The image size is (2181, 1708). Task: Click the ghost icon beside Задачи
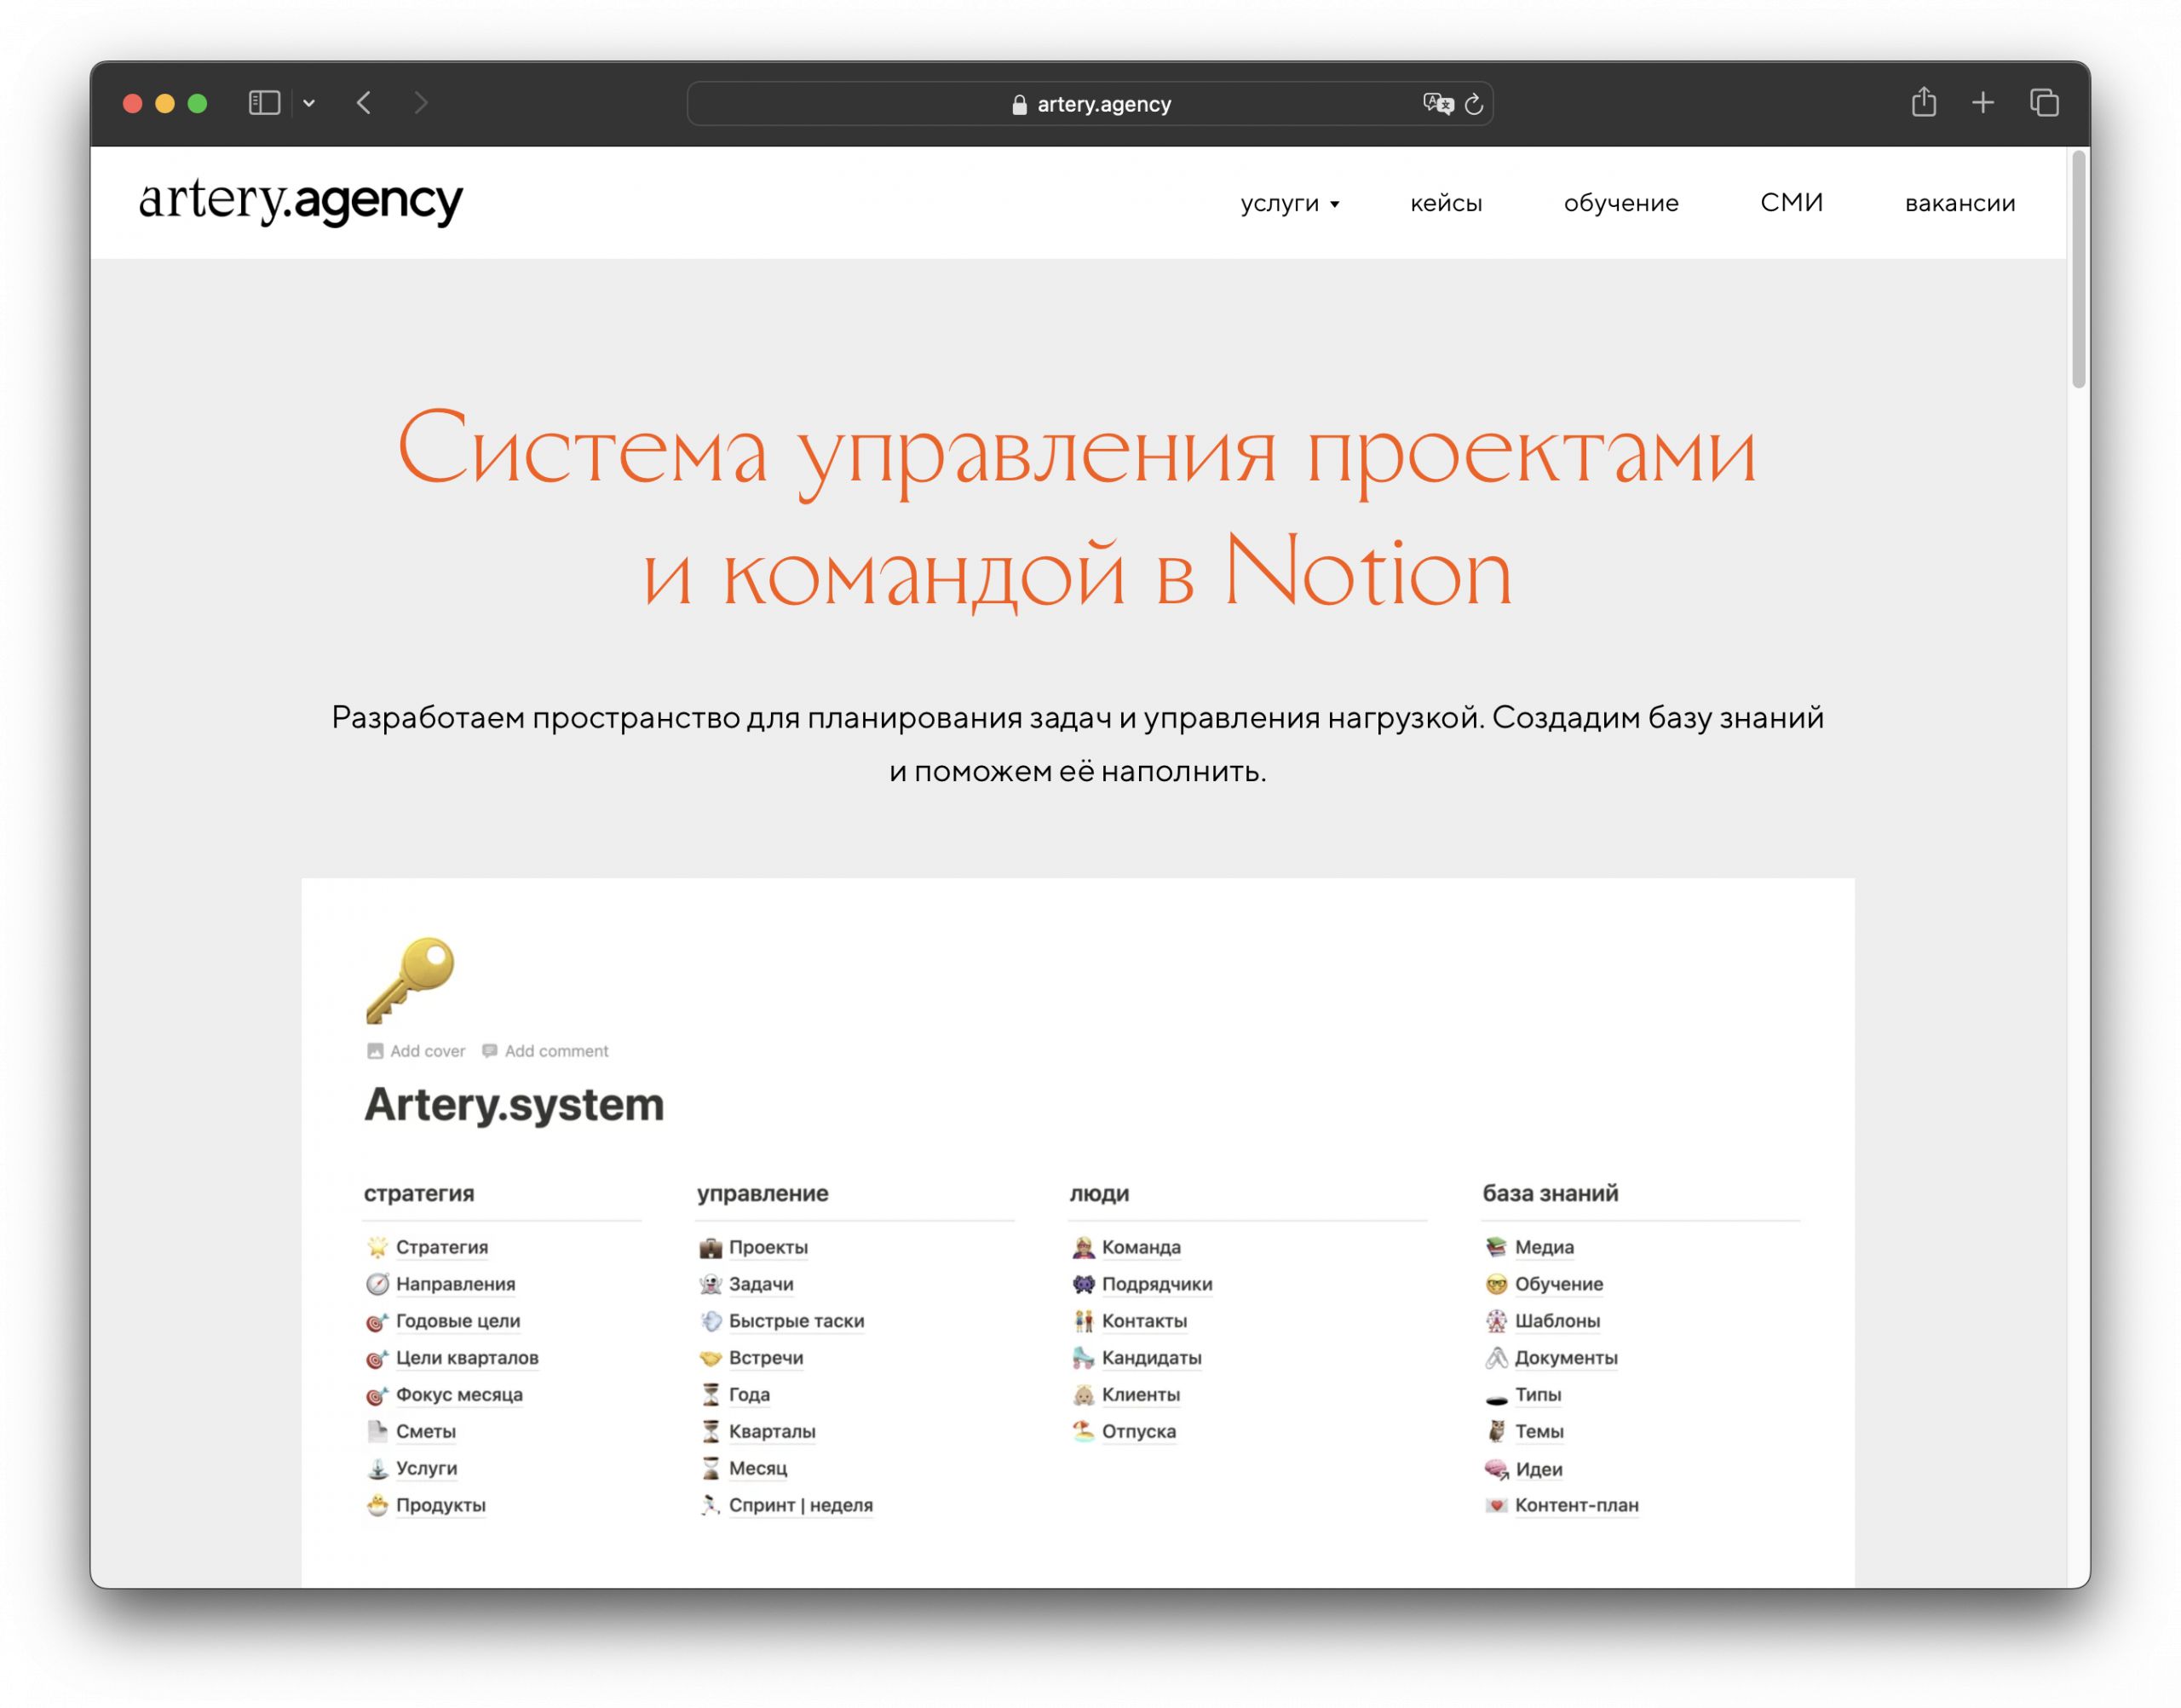[710, 1283]
